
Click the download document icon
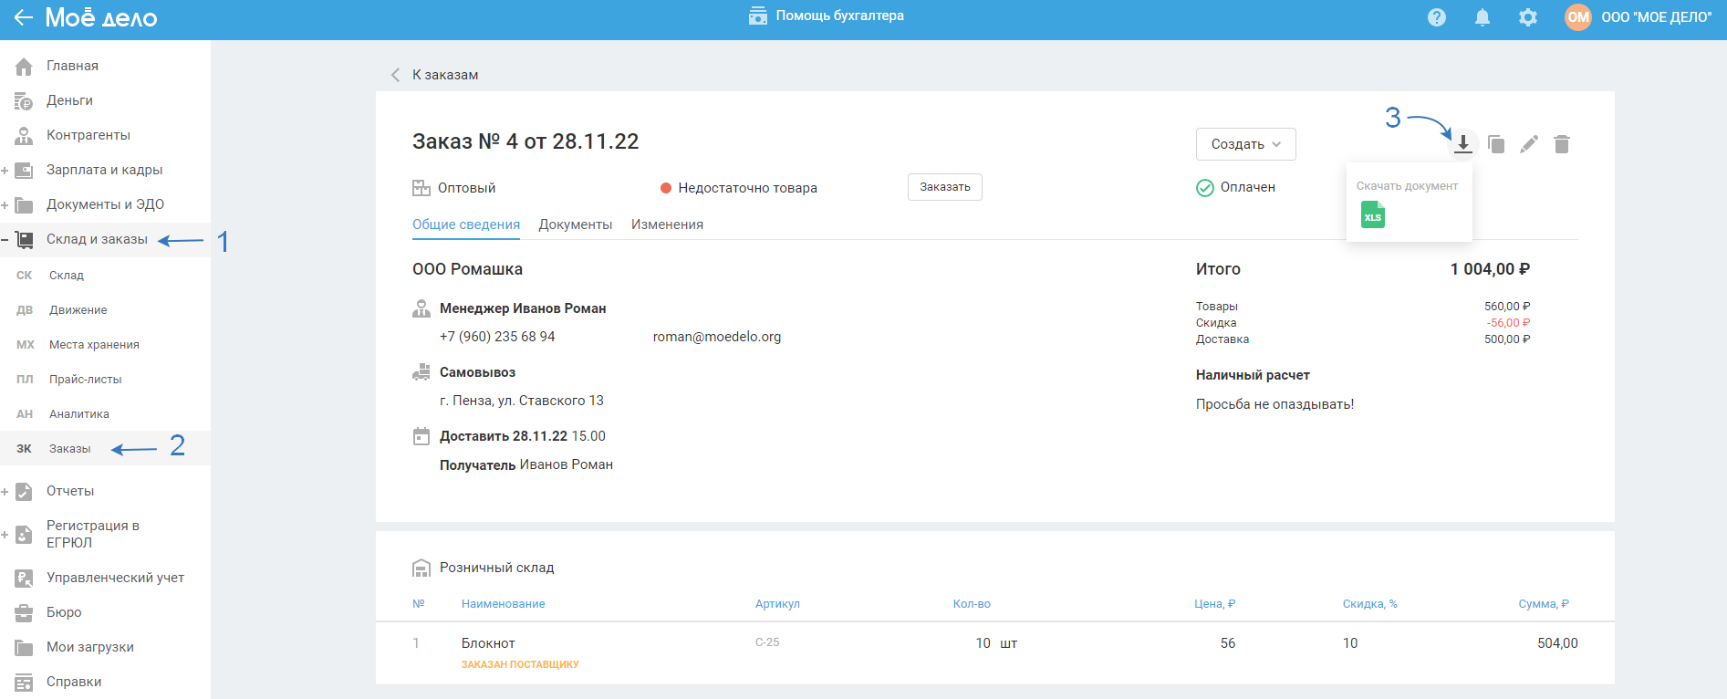[x=1462, y=144]
